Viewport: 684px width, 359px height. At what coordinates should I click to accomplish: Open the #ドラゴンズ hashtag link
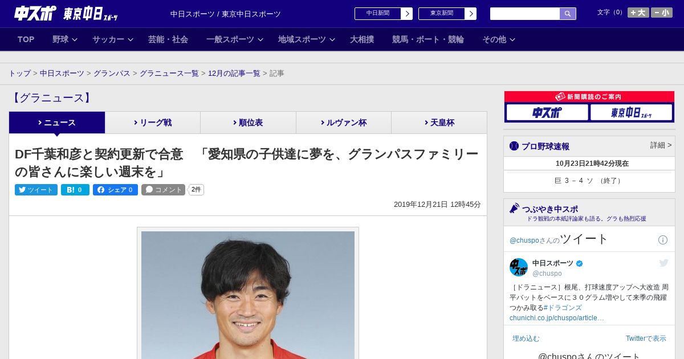(563, 308)
